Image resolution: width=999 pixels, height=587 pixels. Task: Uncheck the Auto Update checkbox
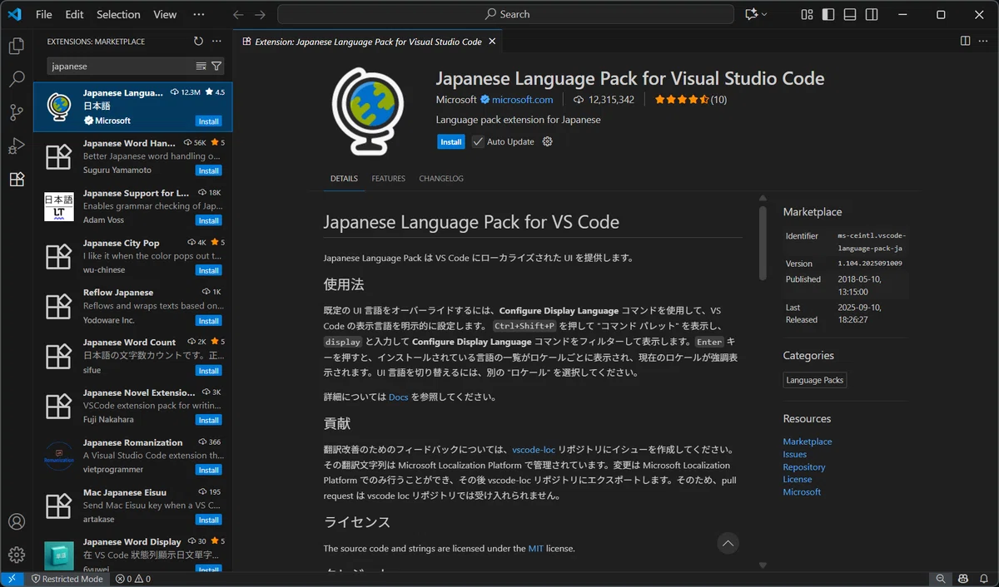[x=478, y=141]
